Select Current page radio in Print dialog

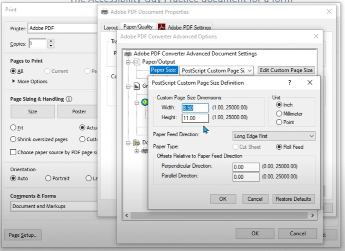pos(47,71)
